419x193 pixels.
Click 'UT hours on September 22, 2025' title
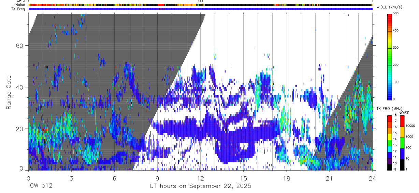[x=200, y=186]
